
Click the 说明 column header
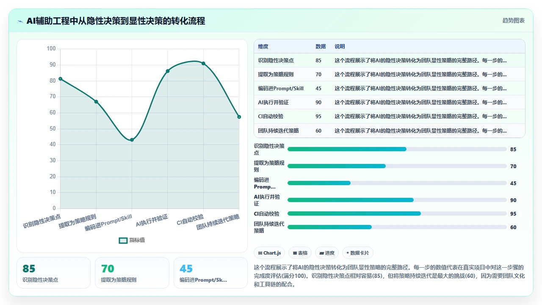coord(340,47)
